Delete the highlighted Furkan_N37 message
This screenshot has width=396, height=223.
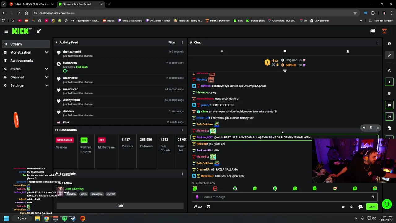377,128
